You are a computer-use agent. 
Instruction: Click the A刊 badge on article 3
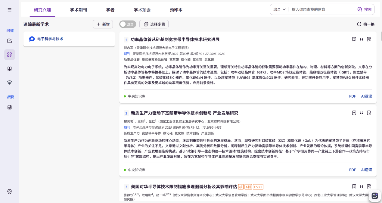248,187
